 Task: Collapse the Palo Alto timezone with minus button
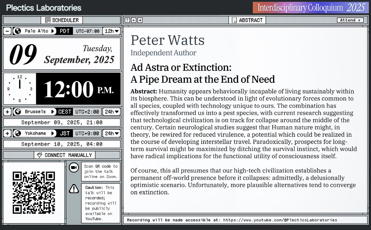7,31
